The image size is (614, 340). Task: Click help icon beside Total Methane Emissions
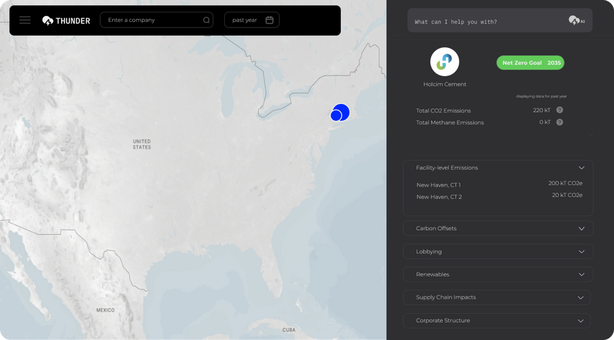(x=559, y=123)
